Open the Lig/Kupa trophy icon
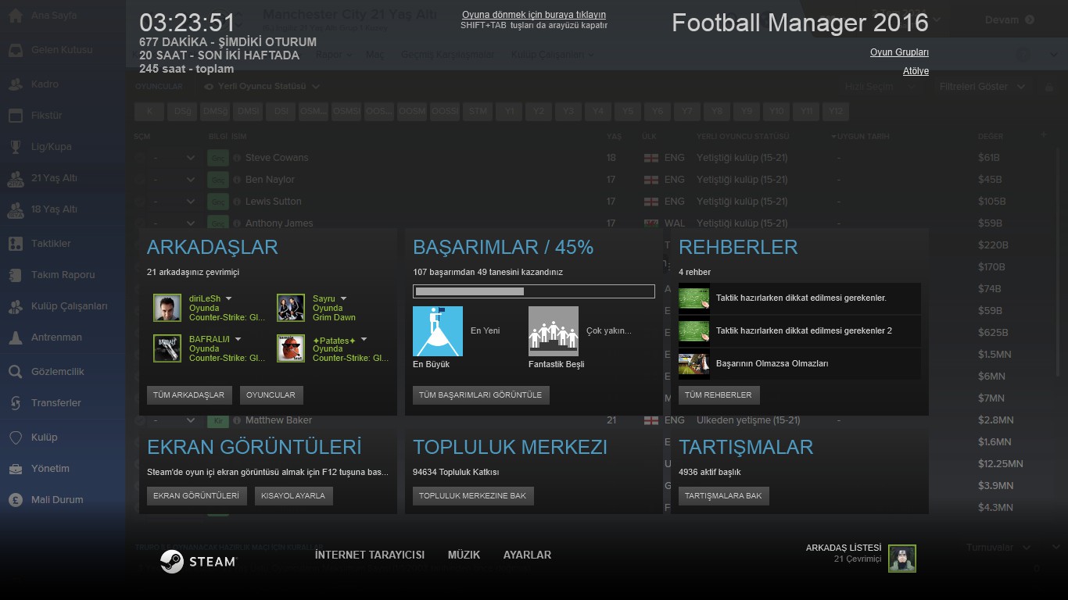Viewport: 1068px width, 600px height. (16, 147)
